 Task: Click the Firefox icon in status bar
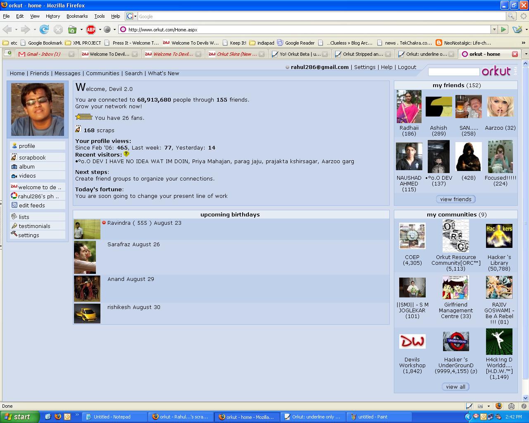tap(499, 406)
